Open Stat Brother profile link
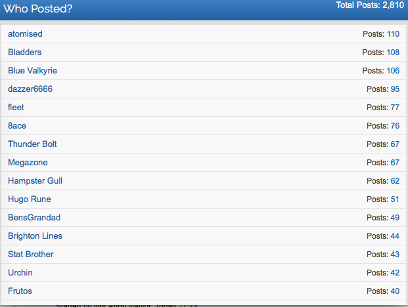Viewport: 408px width, 307px height. point(31,254)
